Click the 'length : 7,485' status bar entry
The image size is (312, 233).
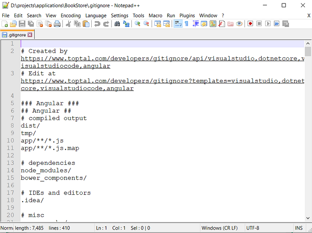click(x=29, y=228)
